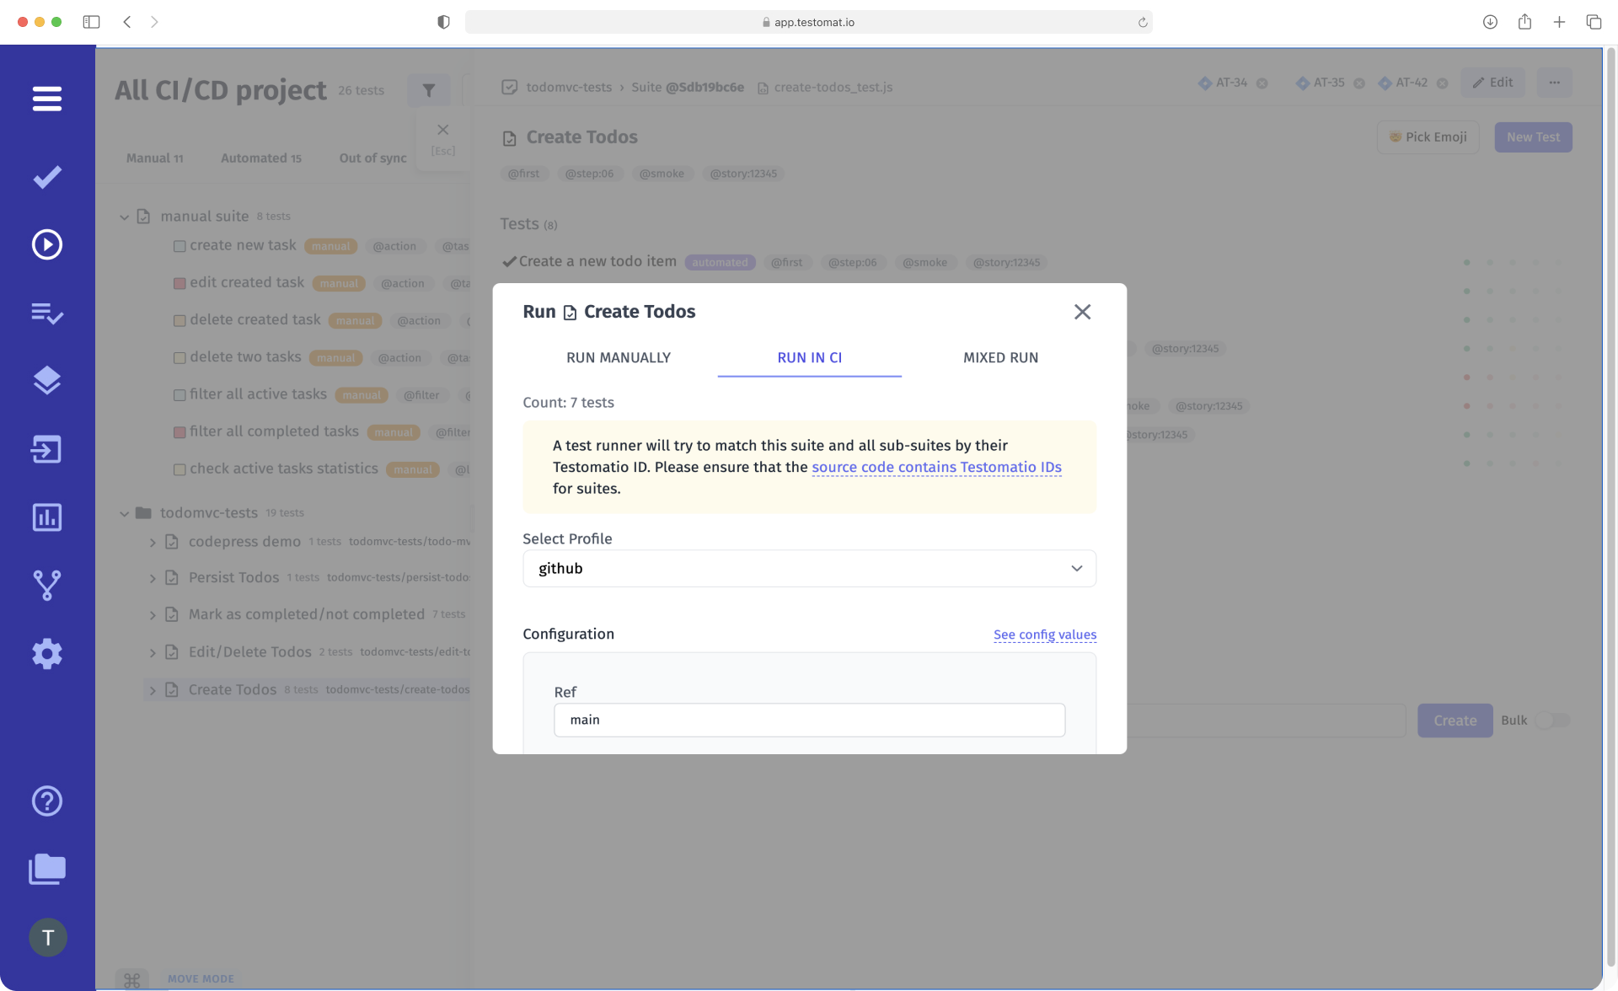Switch to the Automated tests tab
1618x991 pixels.
[x=260, y=158]
